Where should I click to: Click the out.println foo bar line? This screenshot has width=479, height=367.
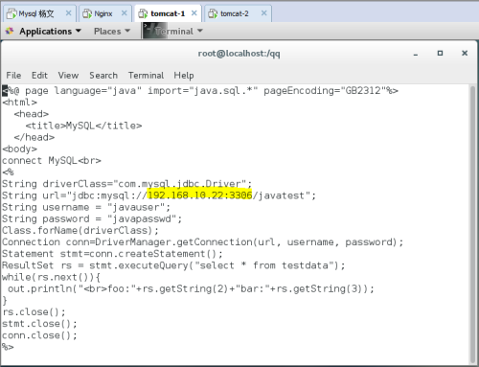191,288
